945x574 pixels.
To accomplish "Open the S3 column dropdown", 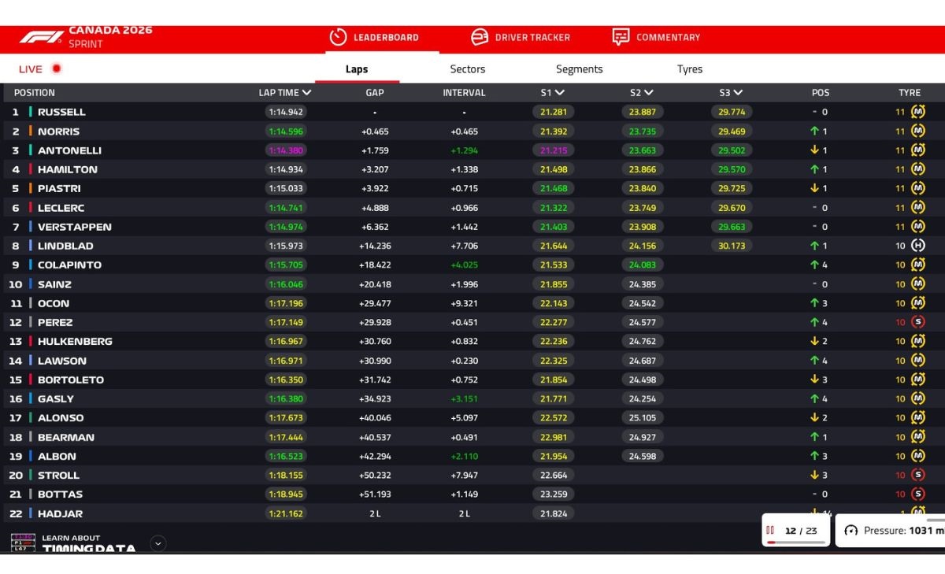I will (x=738, y=93).
